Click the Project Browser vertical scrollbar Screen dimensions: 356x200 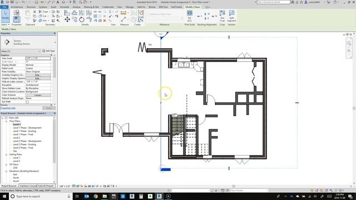point(55,141)
